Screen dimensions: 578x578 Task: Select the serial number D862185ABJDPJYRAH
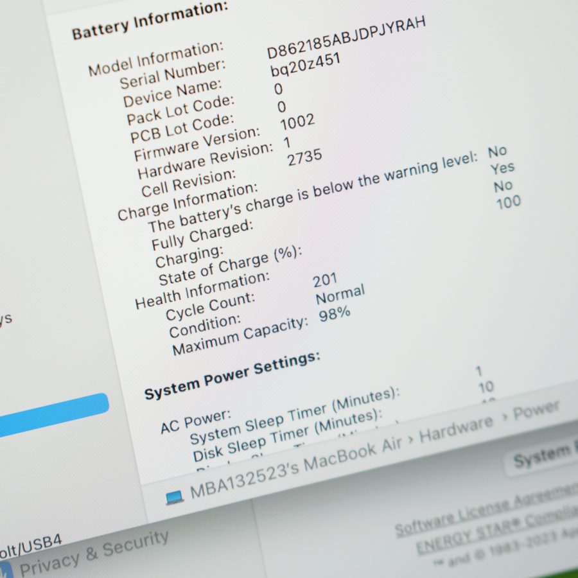[346, 38]
